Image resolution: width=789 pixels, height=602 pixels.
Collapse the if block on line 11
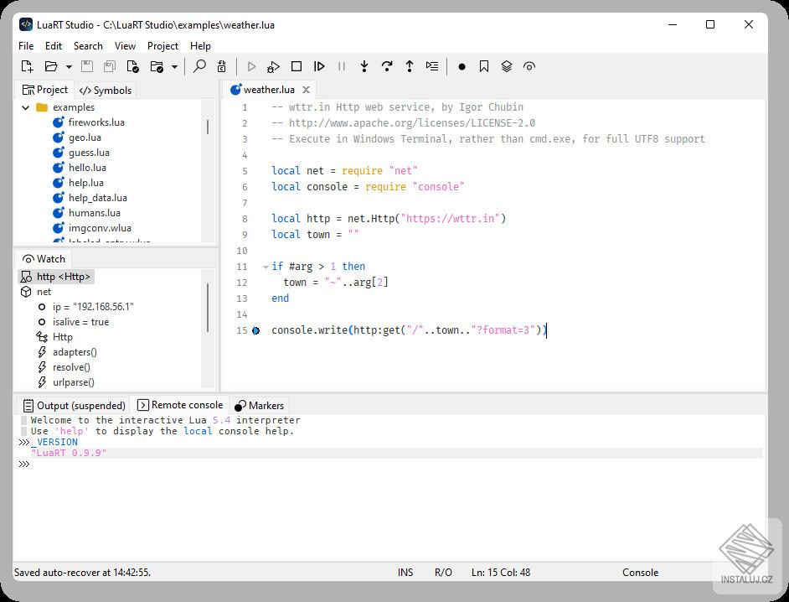tap(266, 267)
